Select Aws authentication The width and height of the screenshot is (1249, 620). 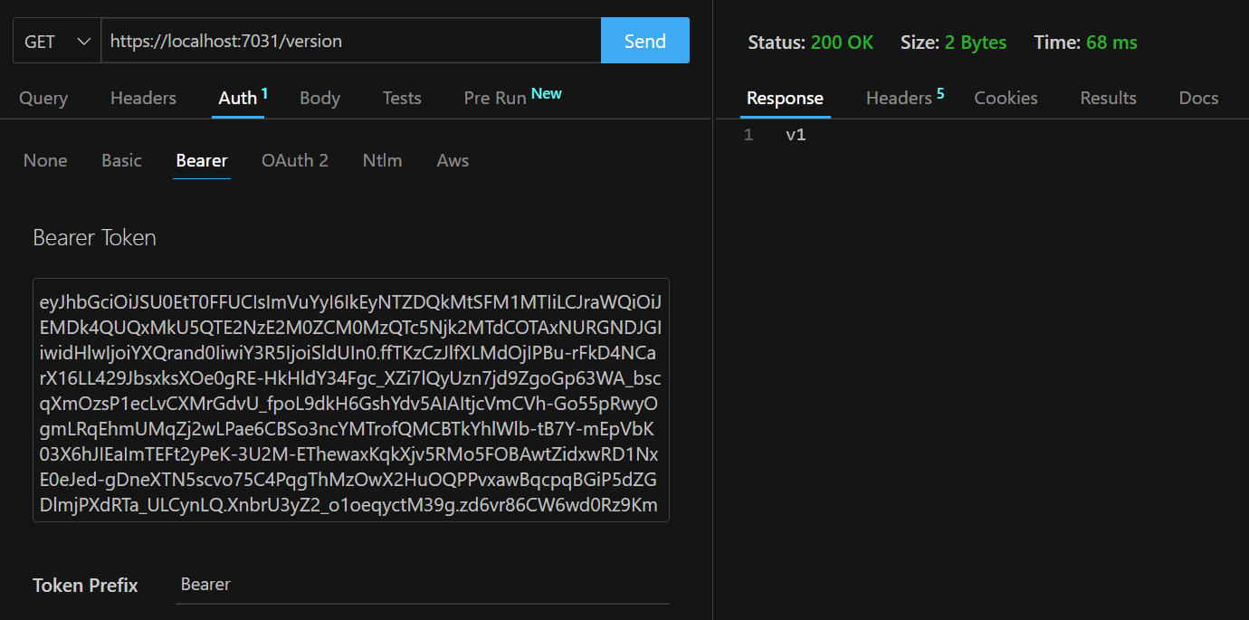453,160
